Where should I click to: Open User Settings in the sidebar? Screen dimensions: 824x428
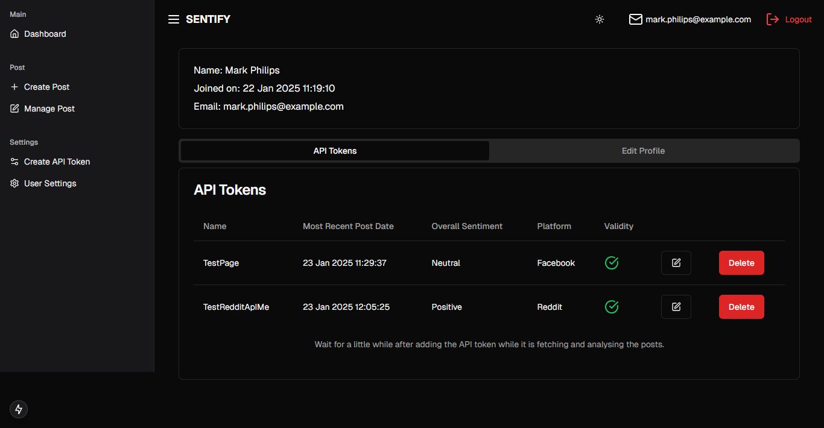[x=50, y=183]
